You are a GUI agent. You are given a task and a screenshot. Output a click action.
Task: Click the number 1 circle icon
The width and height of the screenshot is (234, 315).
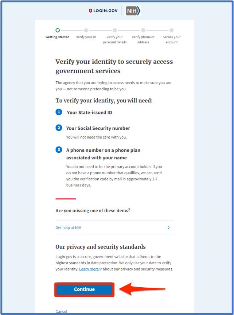tap(59, 112)
